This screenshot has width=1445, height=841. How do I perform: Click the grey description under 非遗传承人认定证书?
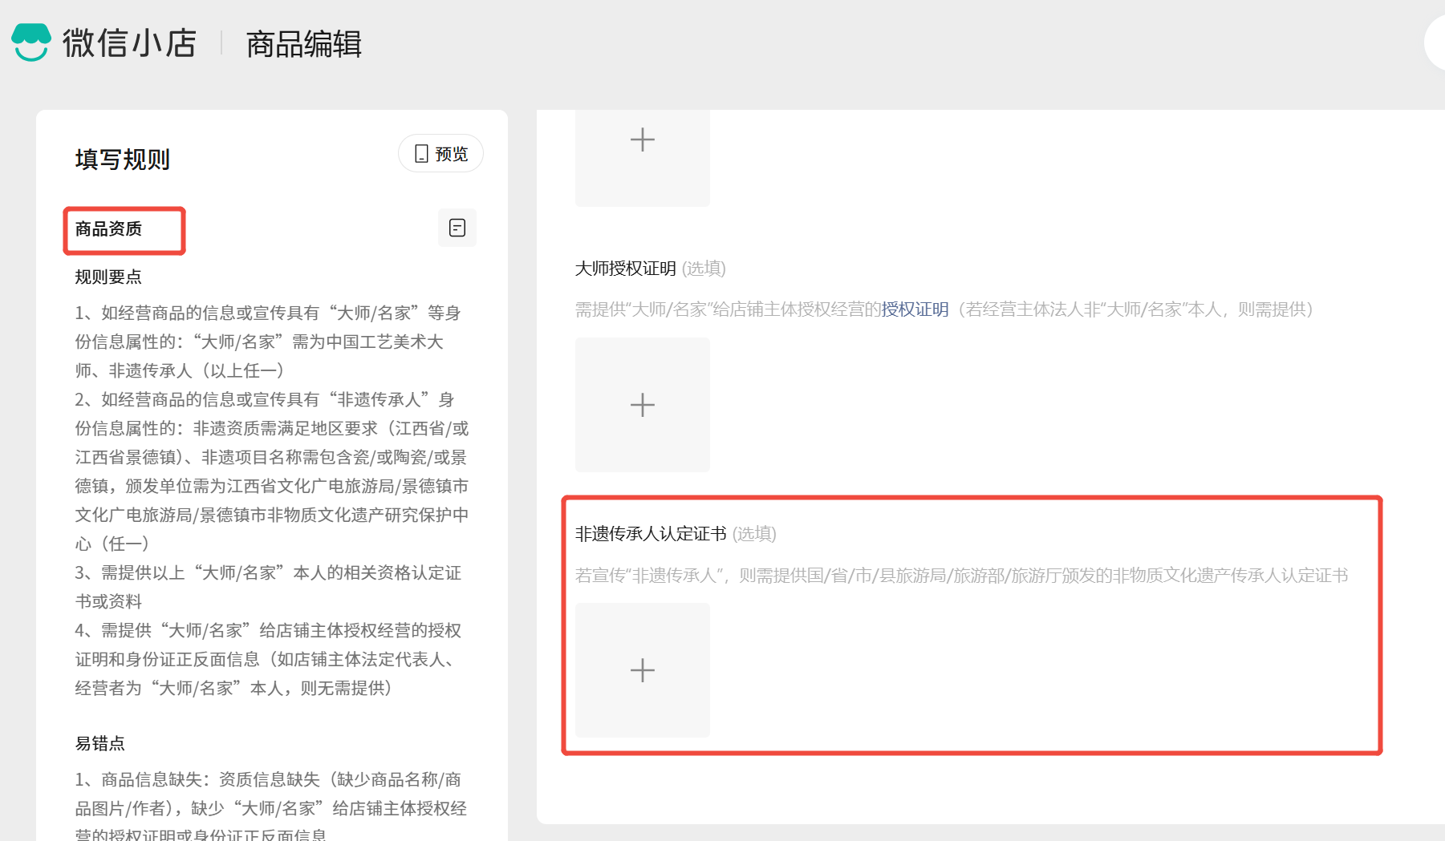point(961,576)
